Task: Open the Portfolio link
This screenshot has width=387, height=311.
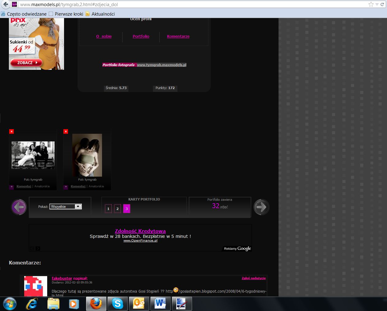Action: click(x=141, y=36)
